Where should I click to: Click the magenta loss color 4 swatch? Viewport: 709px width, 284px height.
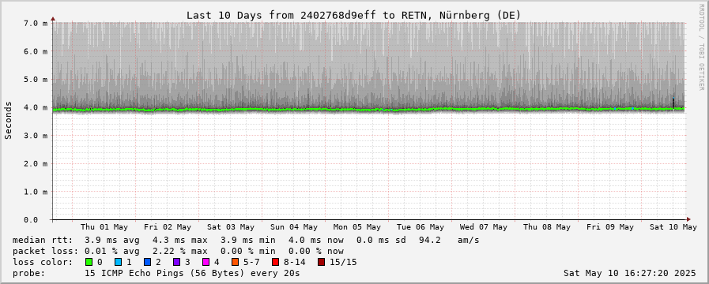(206, 262)
